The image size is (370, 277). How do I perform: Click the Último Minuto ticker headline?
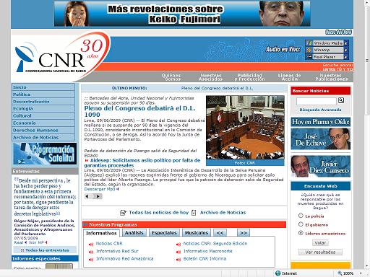[217, 88]
